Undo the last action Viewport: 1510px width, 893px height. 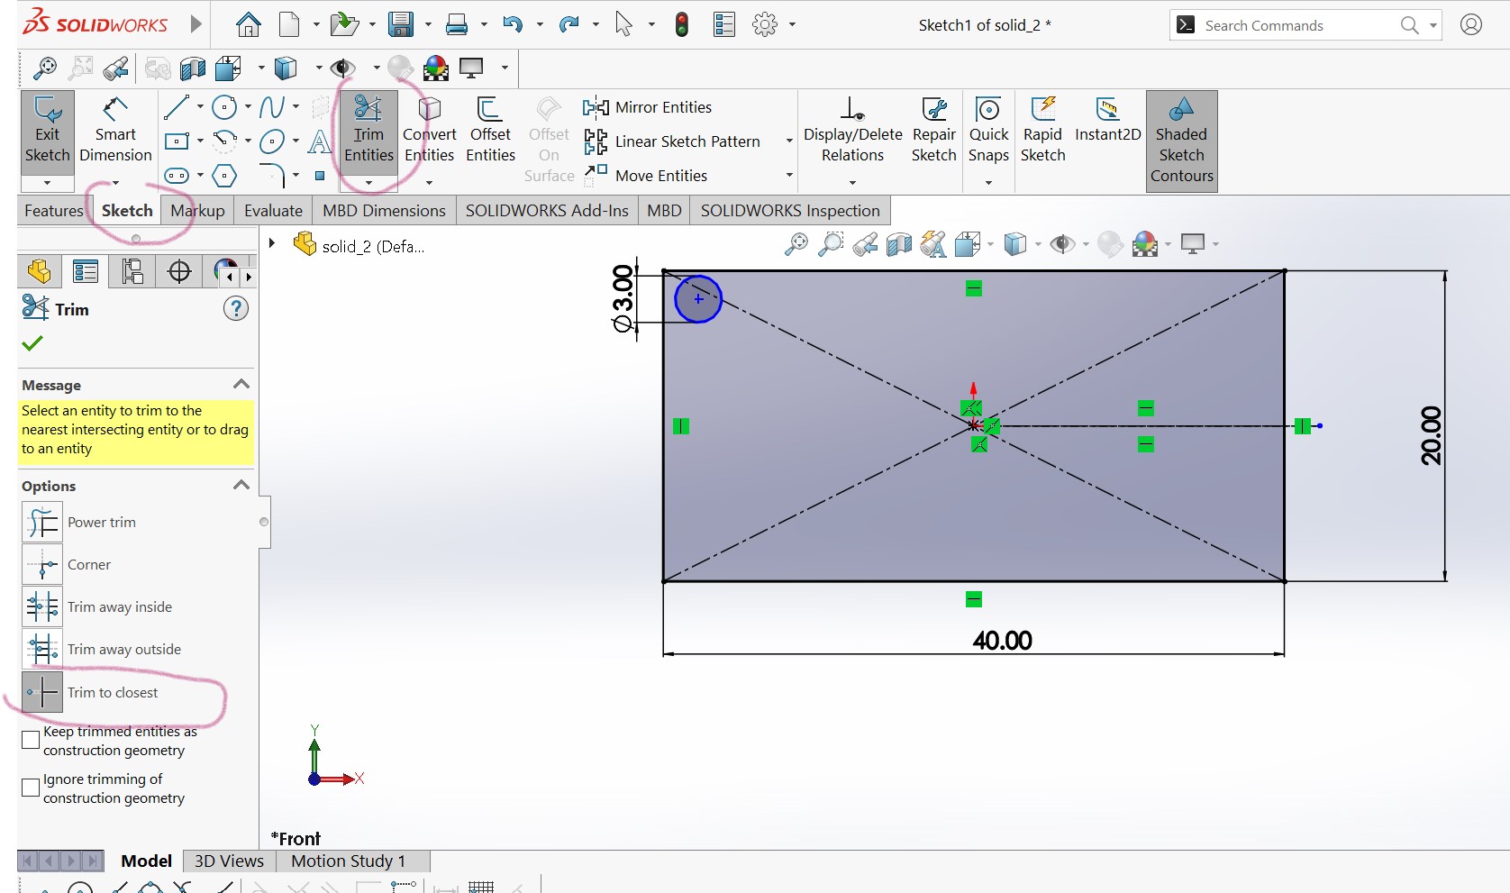pyautogui.click(x=513, y=25)
